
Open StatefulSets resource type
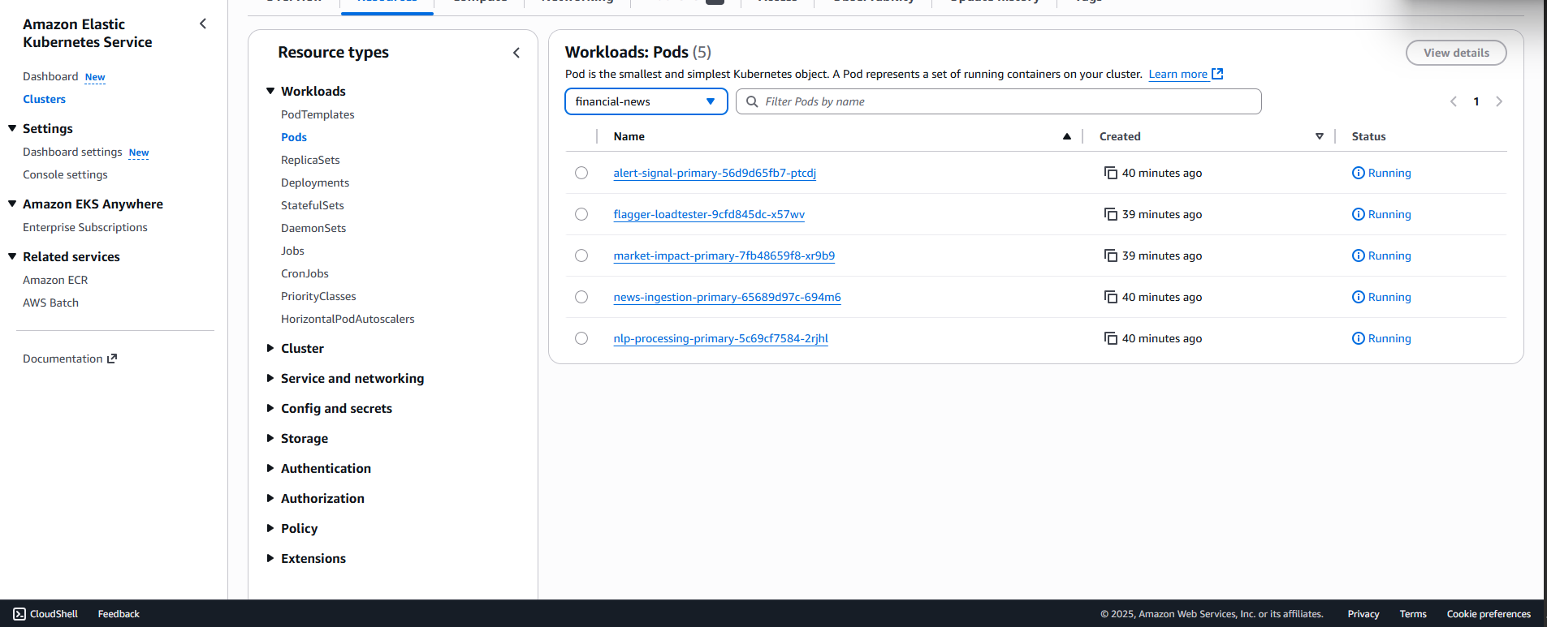coord(313,205)
